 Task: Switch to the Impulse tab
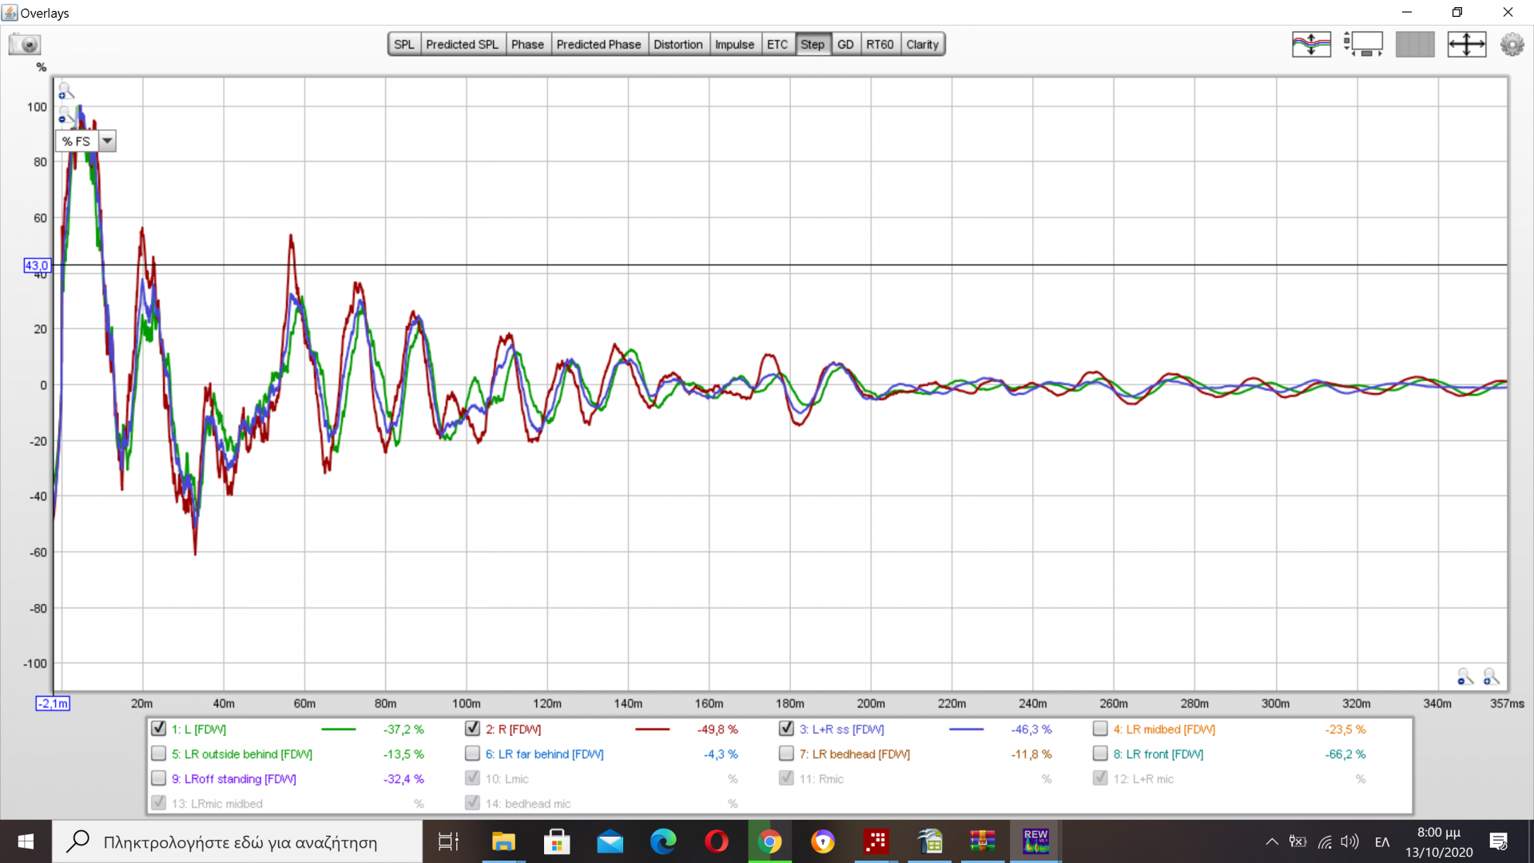(x=734, y=45)
